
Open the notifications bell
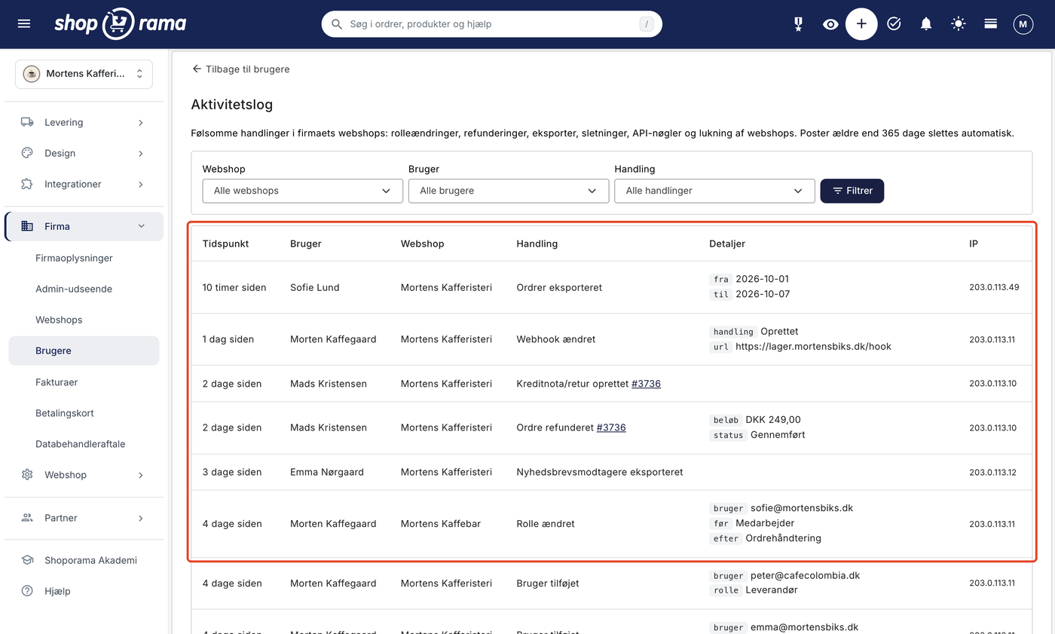pos(926,24)
